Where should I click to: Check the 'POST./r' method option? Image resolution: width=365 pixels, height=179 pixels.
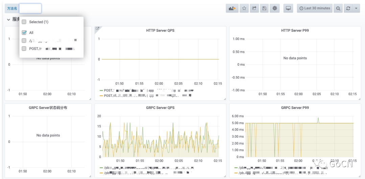24,49
